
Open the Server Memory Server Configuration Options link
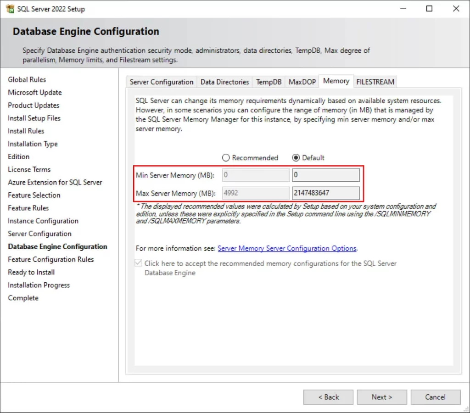pyautogui.click(x=287, y=248)
